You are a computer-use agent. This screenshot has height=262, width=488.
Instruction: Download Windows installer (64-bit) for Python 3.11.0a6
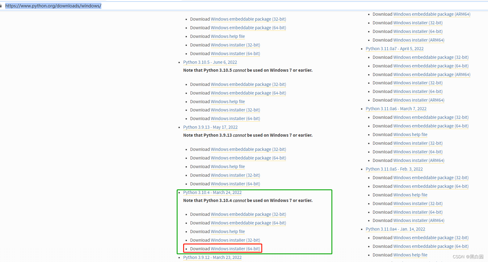(418, 152)
